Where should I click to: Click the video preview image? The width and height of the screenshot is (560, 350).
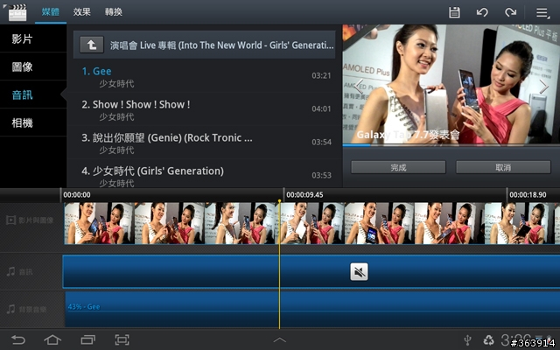point(451,84)
